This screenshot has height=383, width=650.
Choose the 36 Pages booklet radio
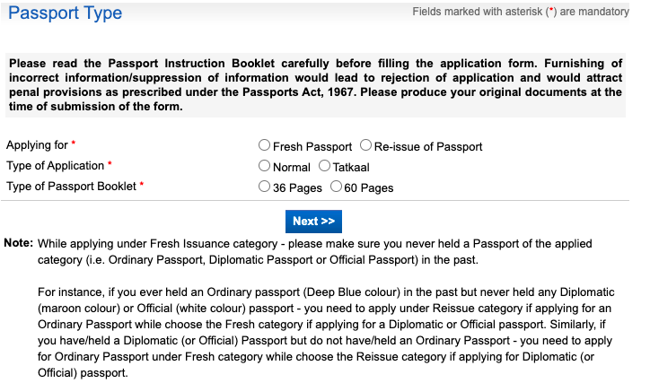coord(264,187)
